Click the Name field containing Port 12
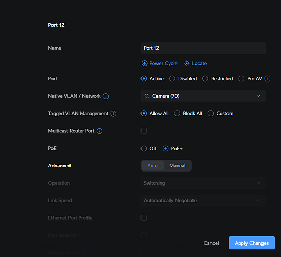This screenshot has width=281, height=257. click(203, 48)
